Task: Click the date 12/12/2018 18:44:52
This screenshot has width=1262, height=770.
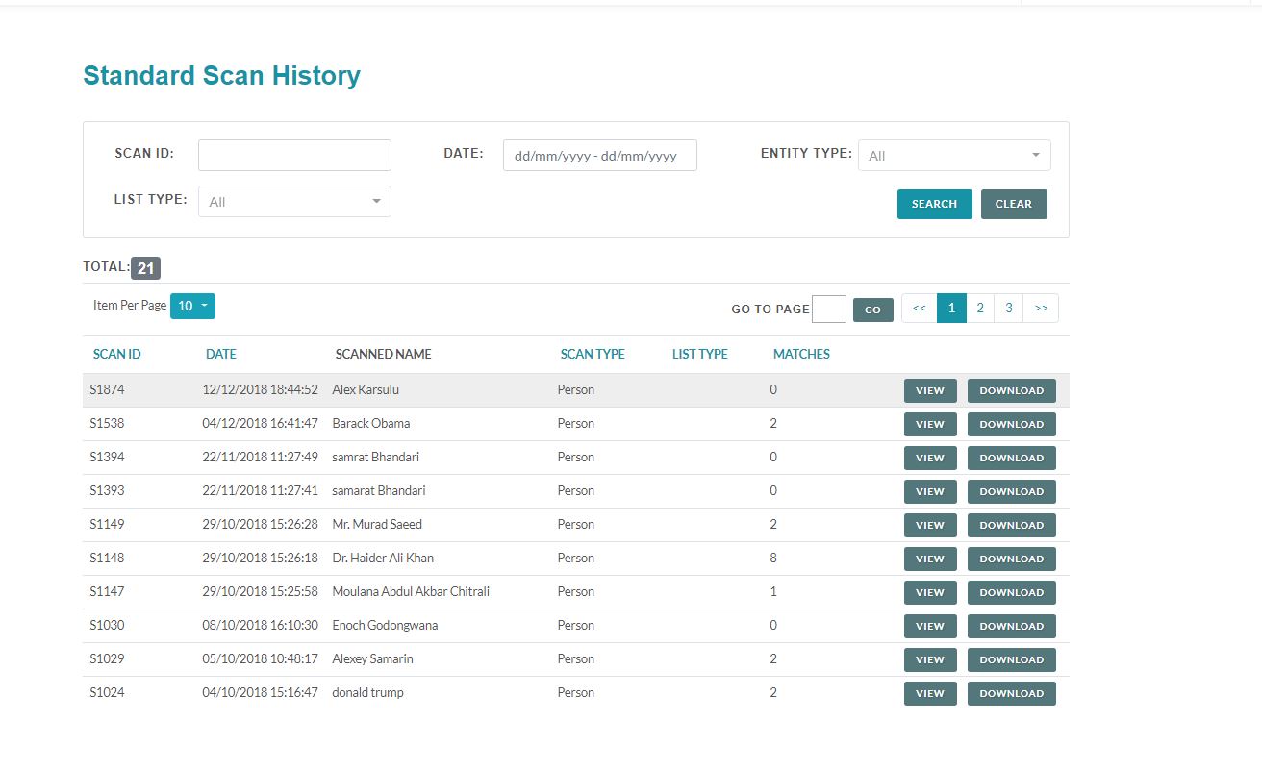Action: [260, 389]
